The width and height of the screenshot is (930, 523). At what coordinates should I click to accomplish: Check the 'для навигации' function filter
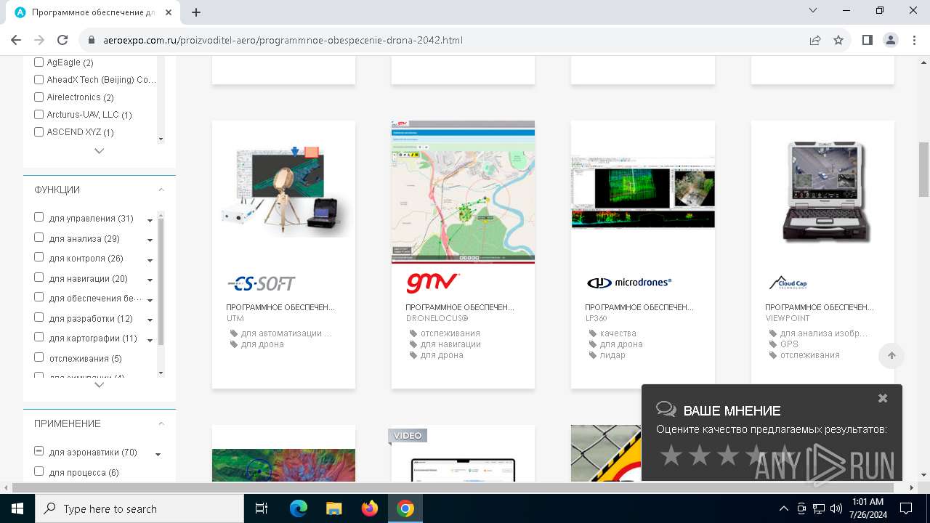coord(39,277)
